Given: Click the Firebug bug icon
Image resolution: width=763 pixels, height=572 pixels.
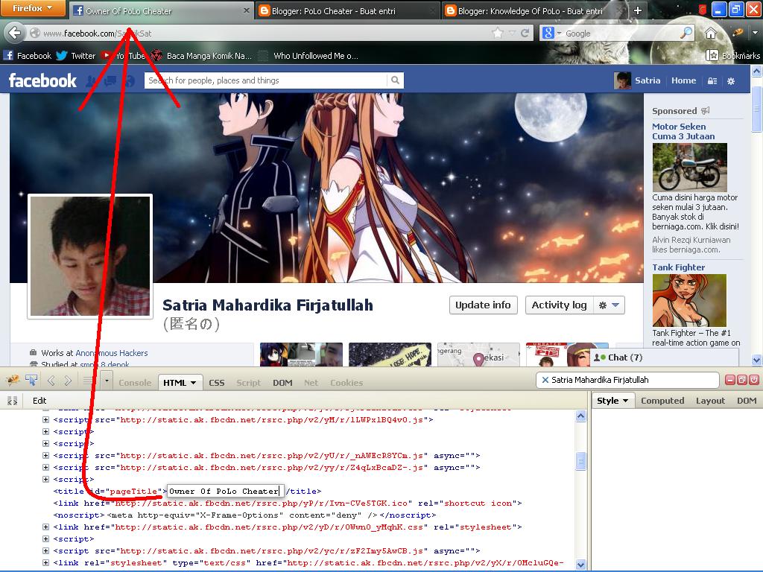Looking at the screenshot, I should click(13, 380).
